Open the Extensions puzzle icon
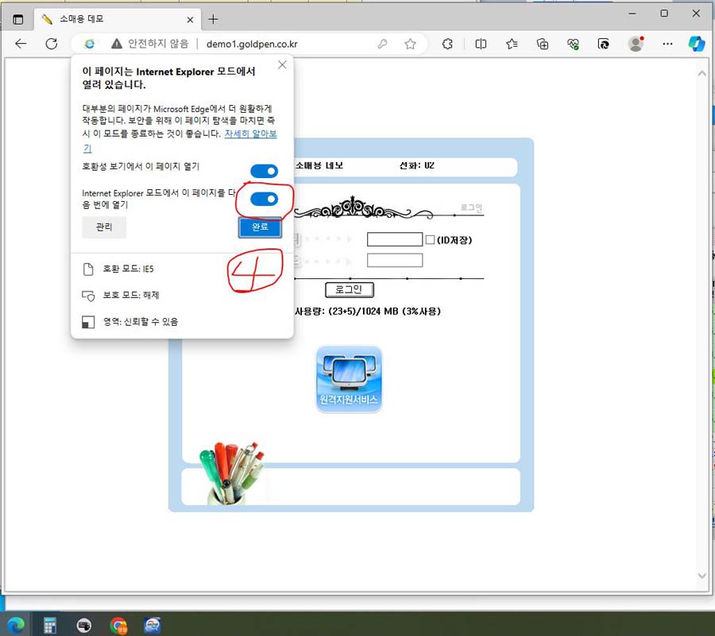Screen dimensions: 715x636 pos(447,44)
